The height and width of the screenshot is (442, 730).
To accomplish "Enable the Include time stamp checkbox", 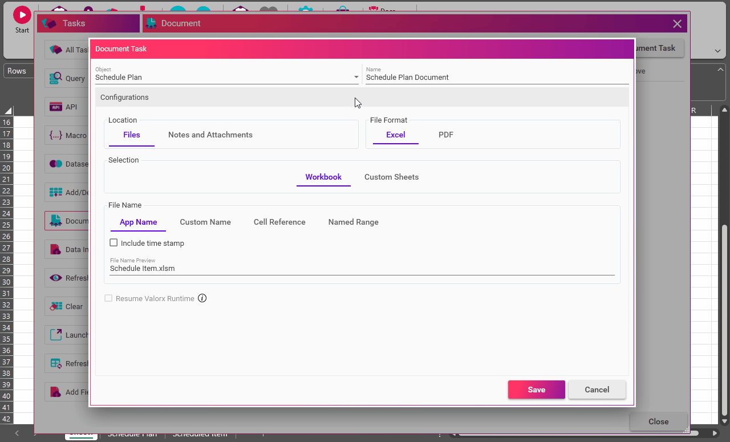I will 113,243.
